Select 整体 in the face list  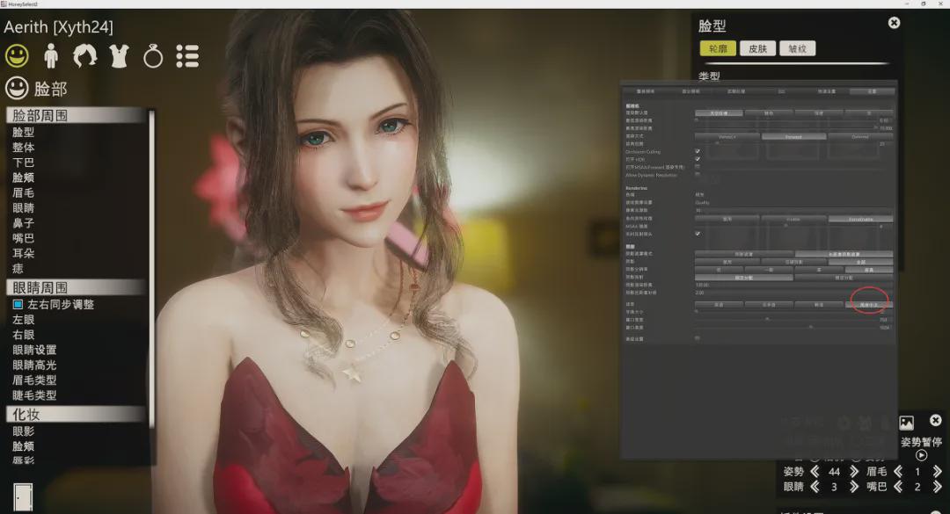click(24, 147)
